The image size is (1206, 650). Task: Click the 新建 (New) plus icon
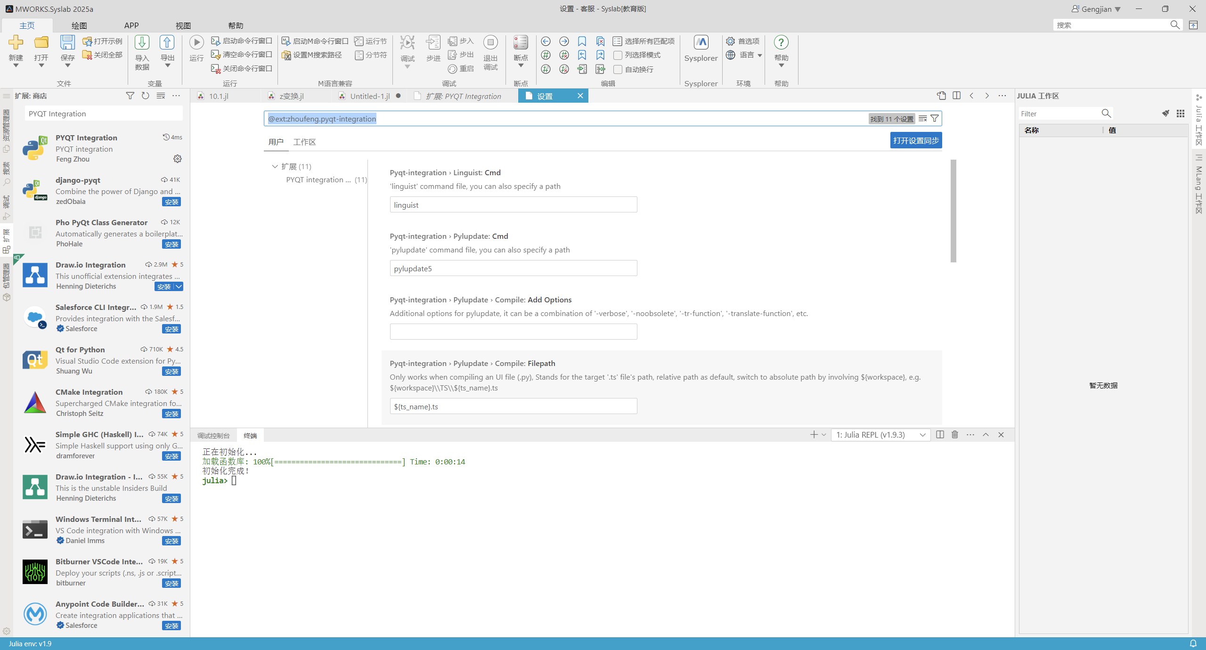[x=16, y=42]
